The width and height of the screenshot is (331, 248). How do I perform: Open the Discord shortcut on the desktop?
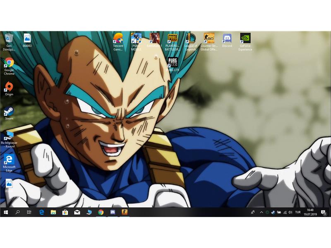pos(227,40)
